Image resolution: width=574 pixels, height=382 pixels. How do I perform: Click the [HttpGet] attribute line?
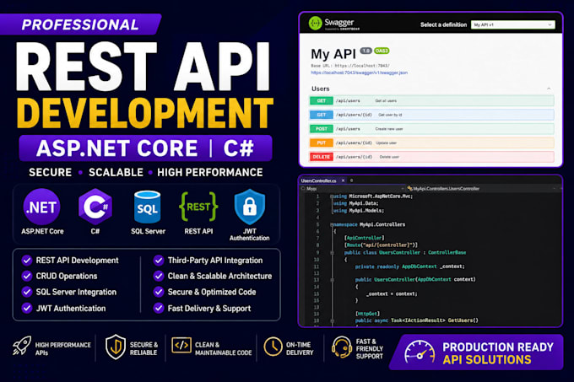click(x=367, y=314)
